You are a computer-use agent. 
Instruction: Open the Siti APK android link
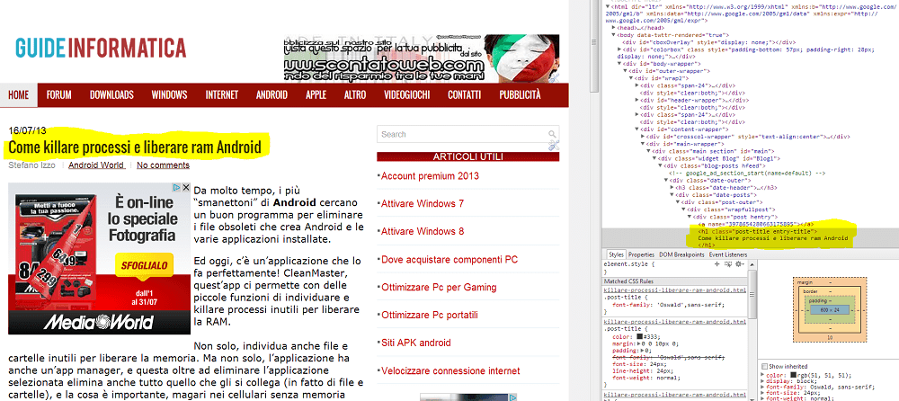(x=415, y=343)
